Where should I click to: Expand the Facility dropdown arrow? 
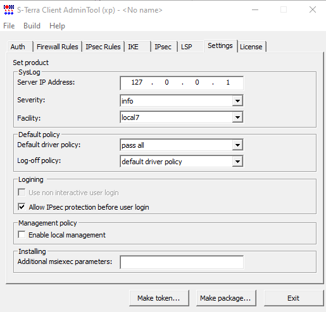pyautogui.click(x=237, y=117)
